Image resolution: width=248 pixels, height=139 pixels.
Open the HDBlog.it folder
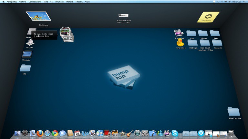(192, 43)
